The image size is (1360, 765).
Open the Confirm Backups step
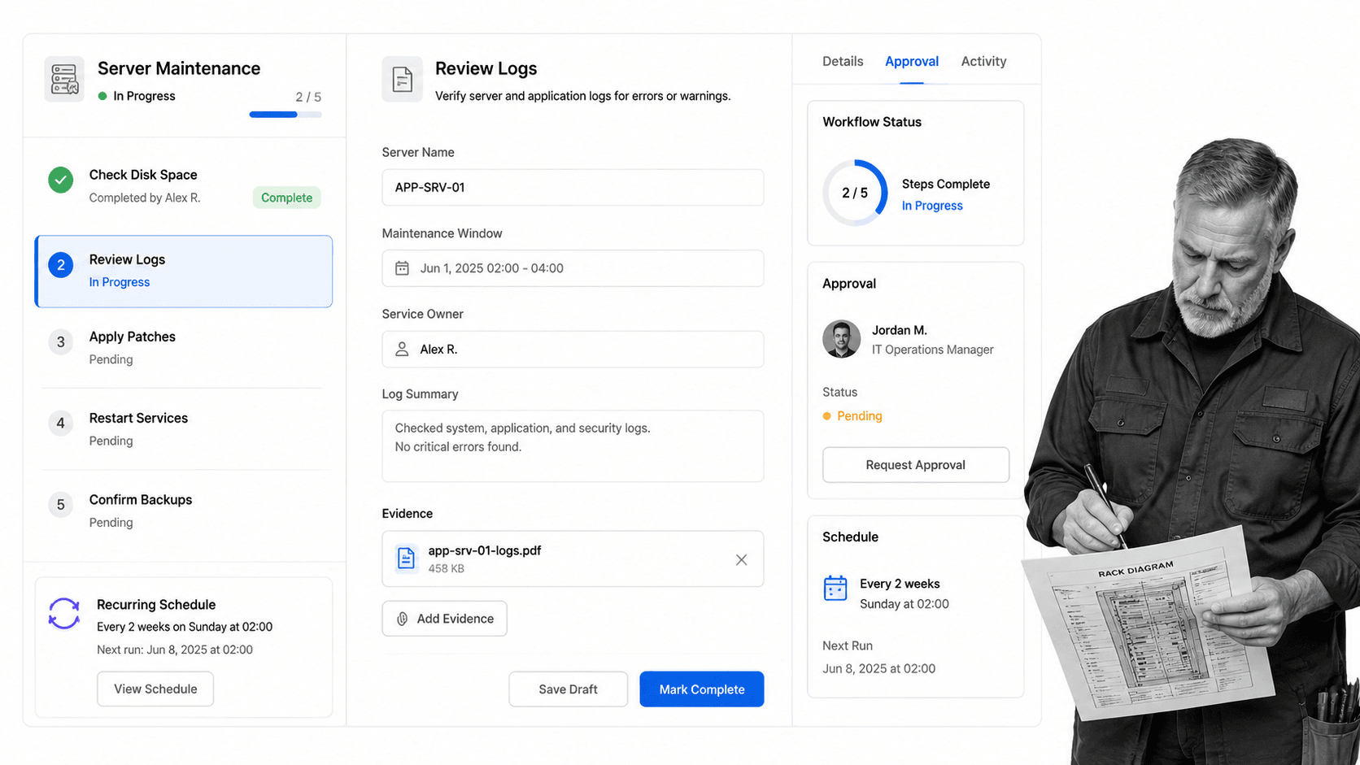[184, 511]
